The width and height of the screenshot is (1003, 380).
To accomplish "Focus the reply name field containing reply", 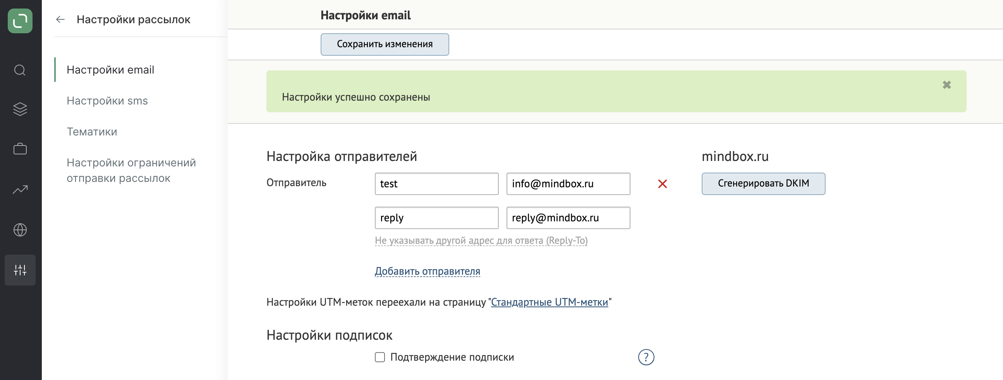I will tap(436, 218).
